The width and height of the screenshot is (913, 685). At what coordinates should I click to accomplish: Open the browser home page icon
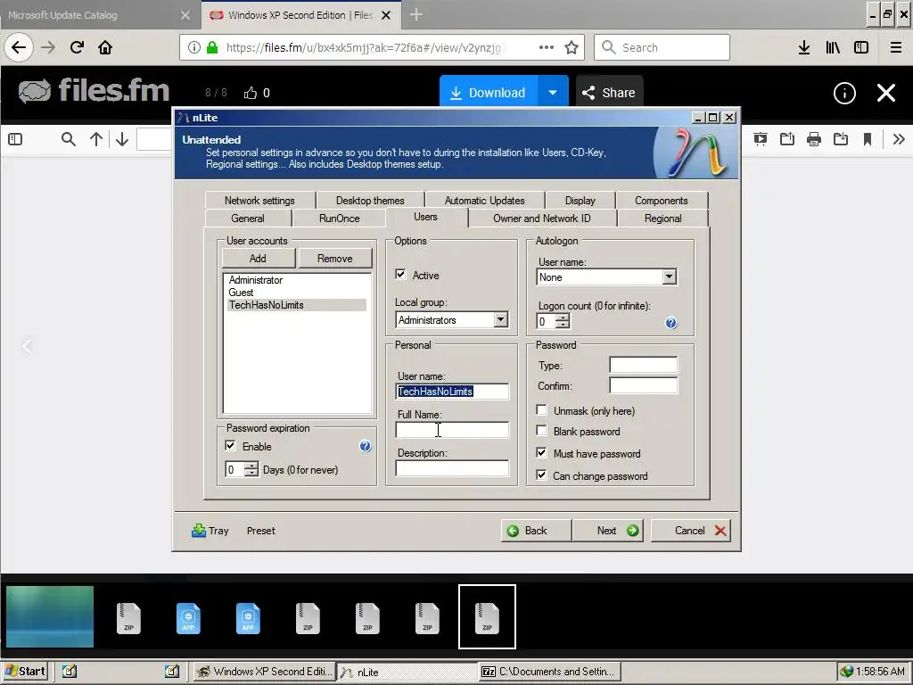(x=105, y=48)
